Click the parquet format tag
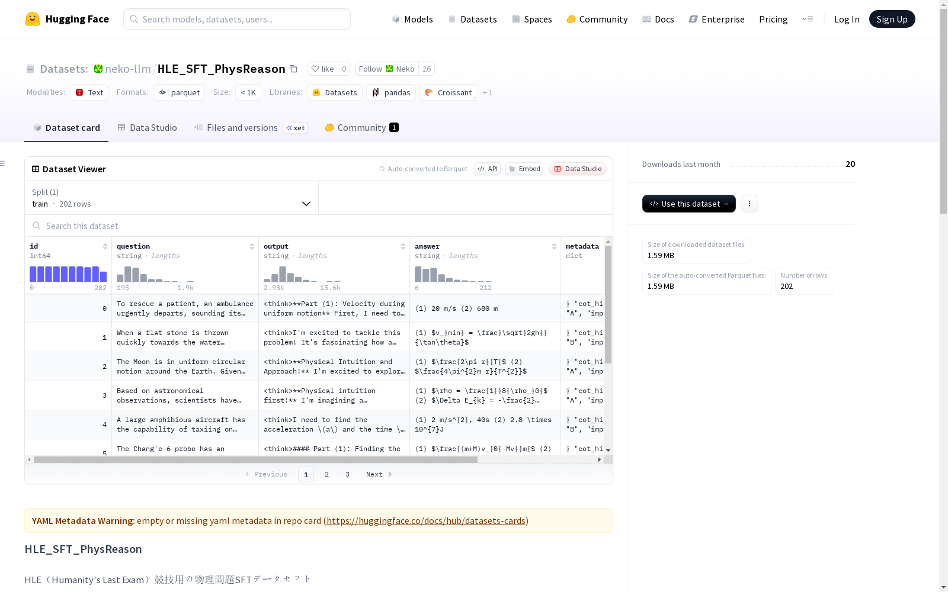The height and width of the screenshot is (592, 948). [179, 92]
